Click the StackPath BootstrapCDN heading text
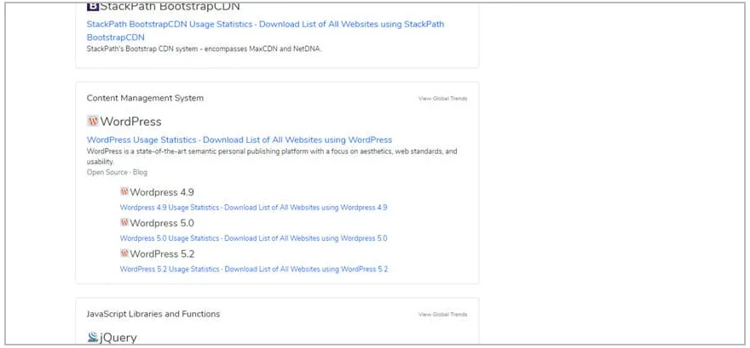The height and width of the screenshot is (348, 750). coord(170,7)
